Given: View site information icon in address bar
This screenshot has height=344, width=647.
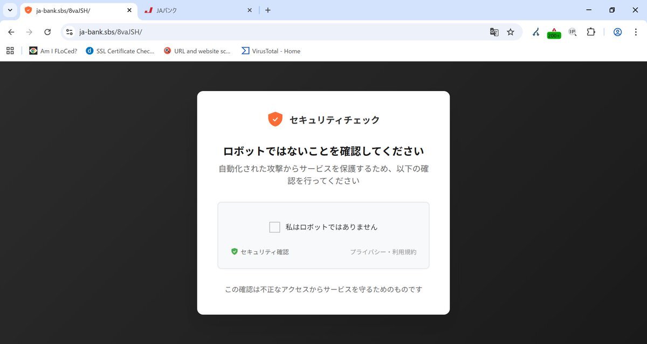Looking at the screenshot, I should click(x=69, y=32).
